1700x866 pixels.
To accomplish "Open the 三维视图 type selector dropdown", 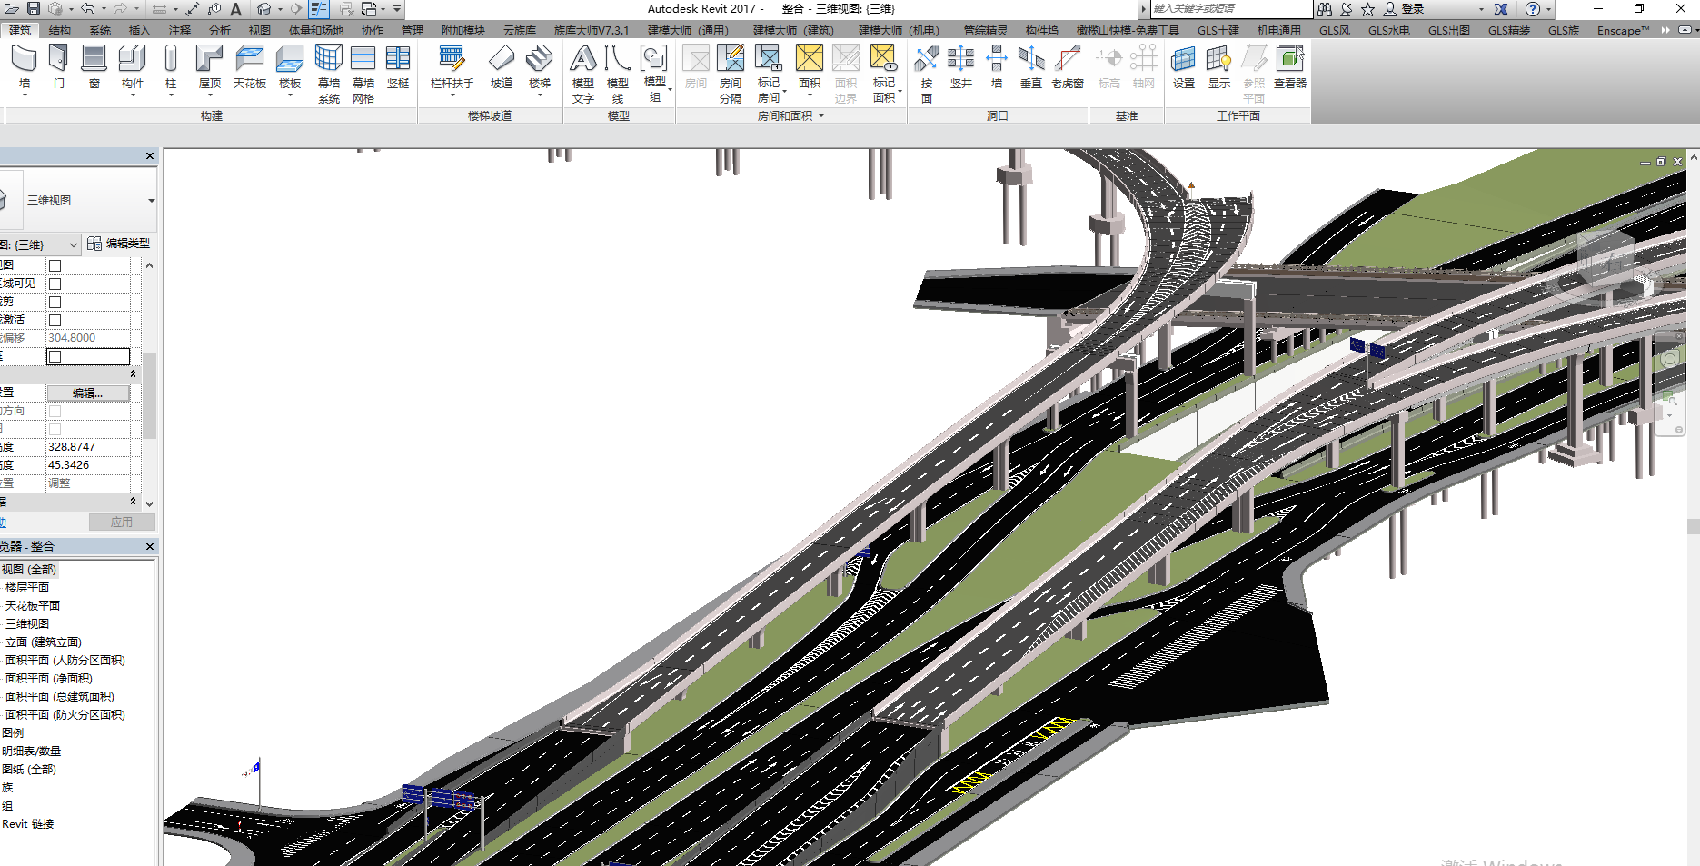I will (x=151, y=201).
